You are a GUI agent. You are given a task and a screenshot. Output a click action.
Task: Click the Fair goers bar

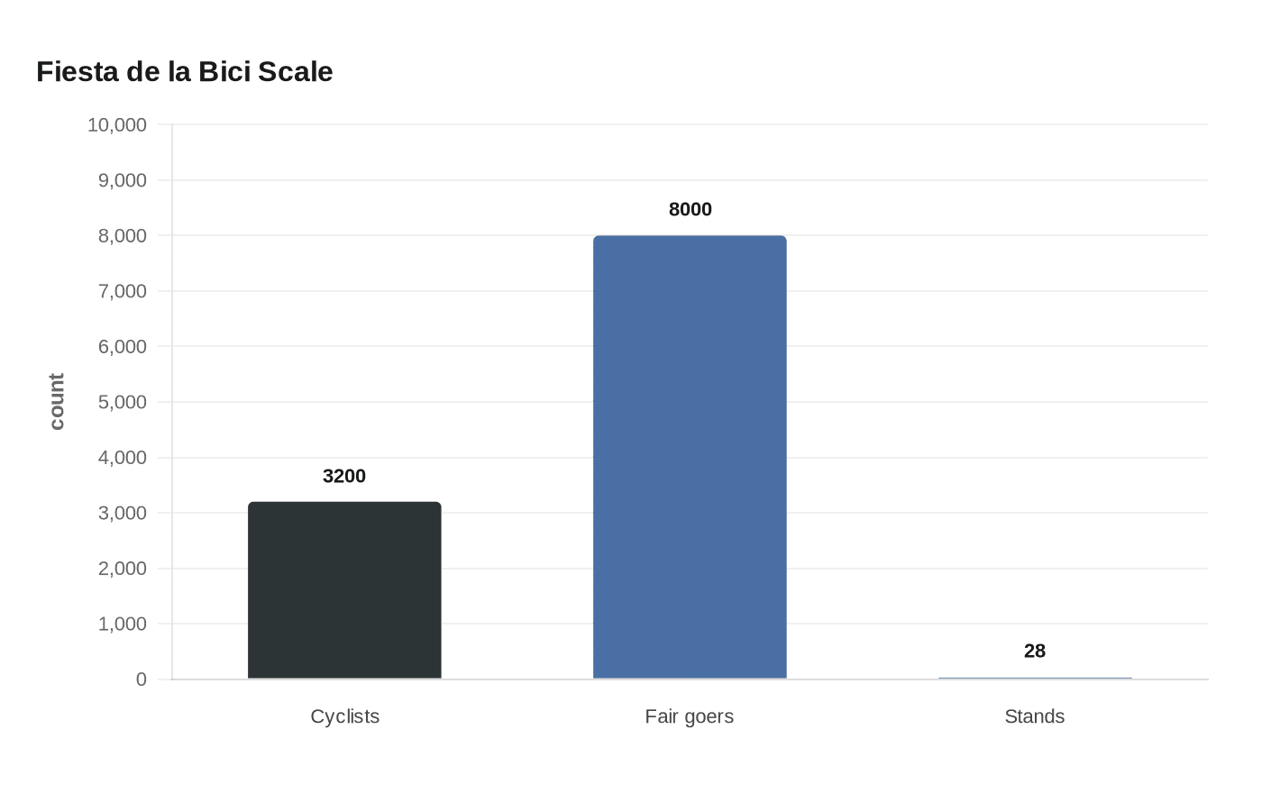[690, 457]
